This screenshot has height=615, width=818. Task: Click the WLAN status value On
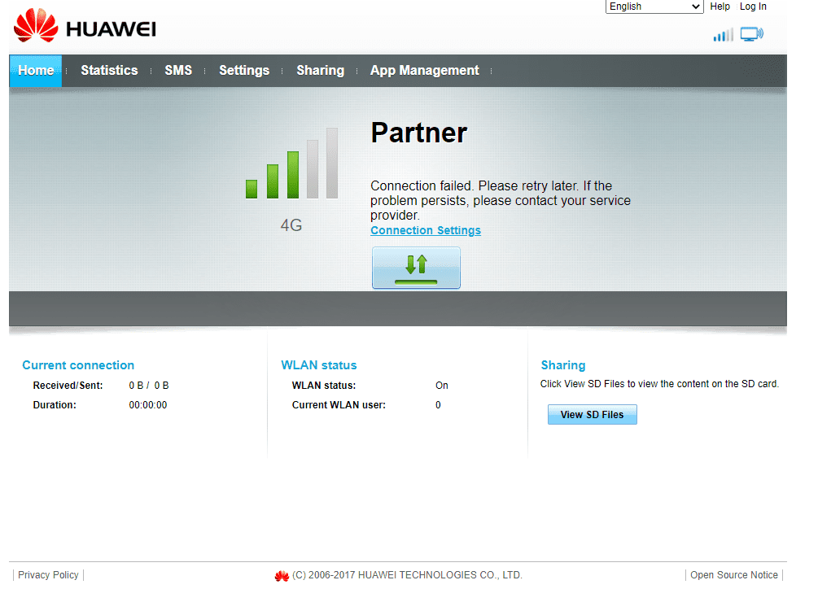pos(441,385)
